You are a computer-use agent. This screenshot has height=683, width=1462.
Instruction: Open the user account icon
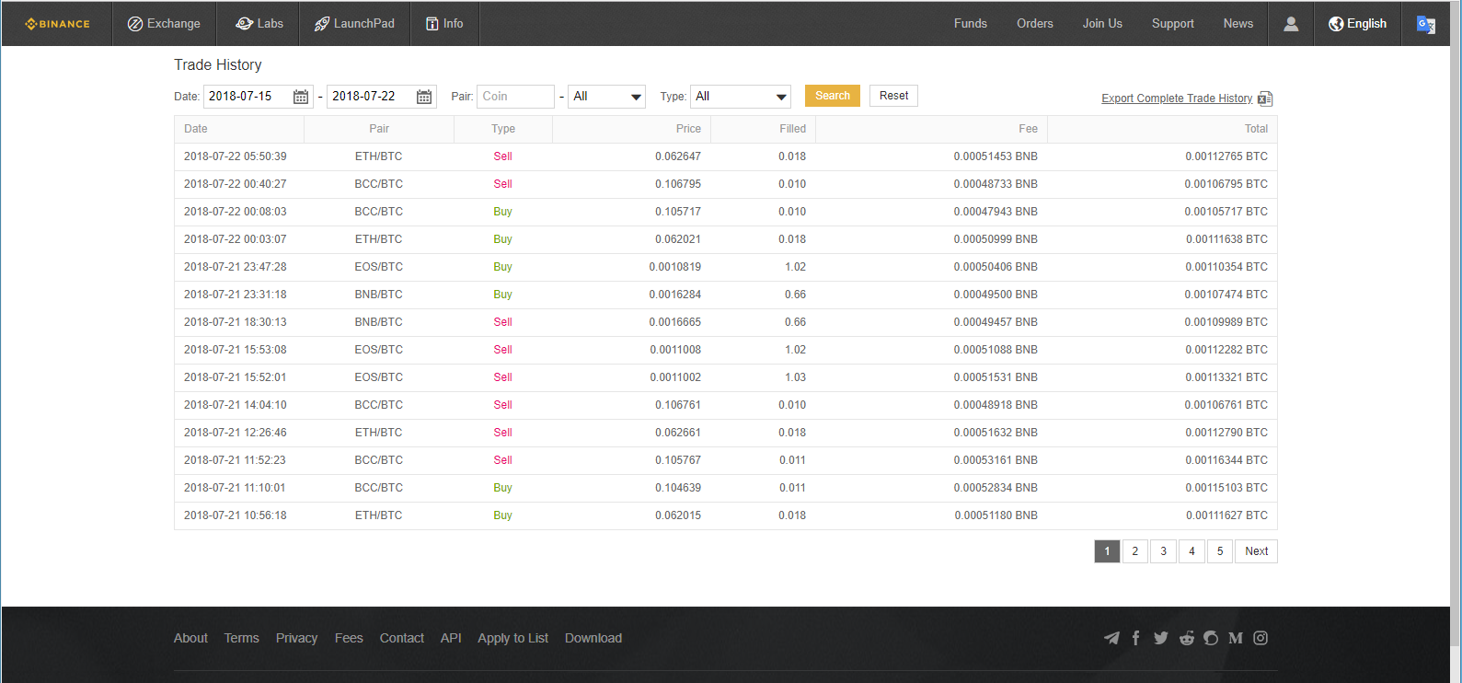pos(1291,24)
